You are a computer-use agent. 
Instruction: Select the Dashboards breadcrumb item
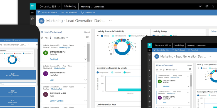pyautogui.click(x=99, y=7)
